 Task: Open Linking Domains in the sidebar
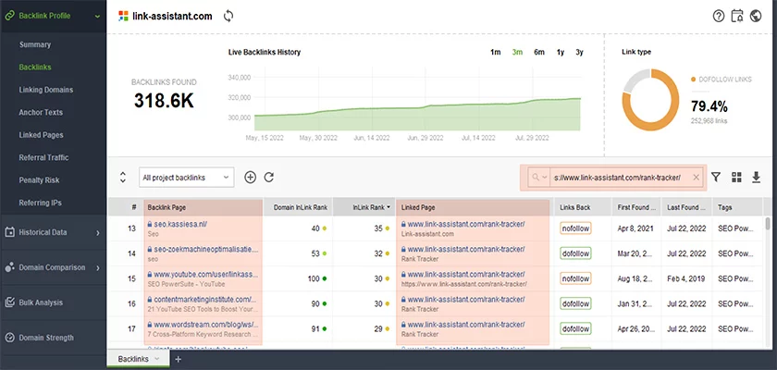click(x=46, y=90)
